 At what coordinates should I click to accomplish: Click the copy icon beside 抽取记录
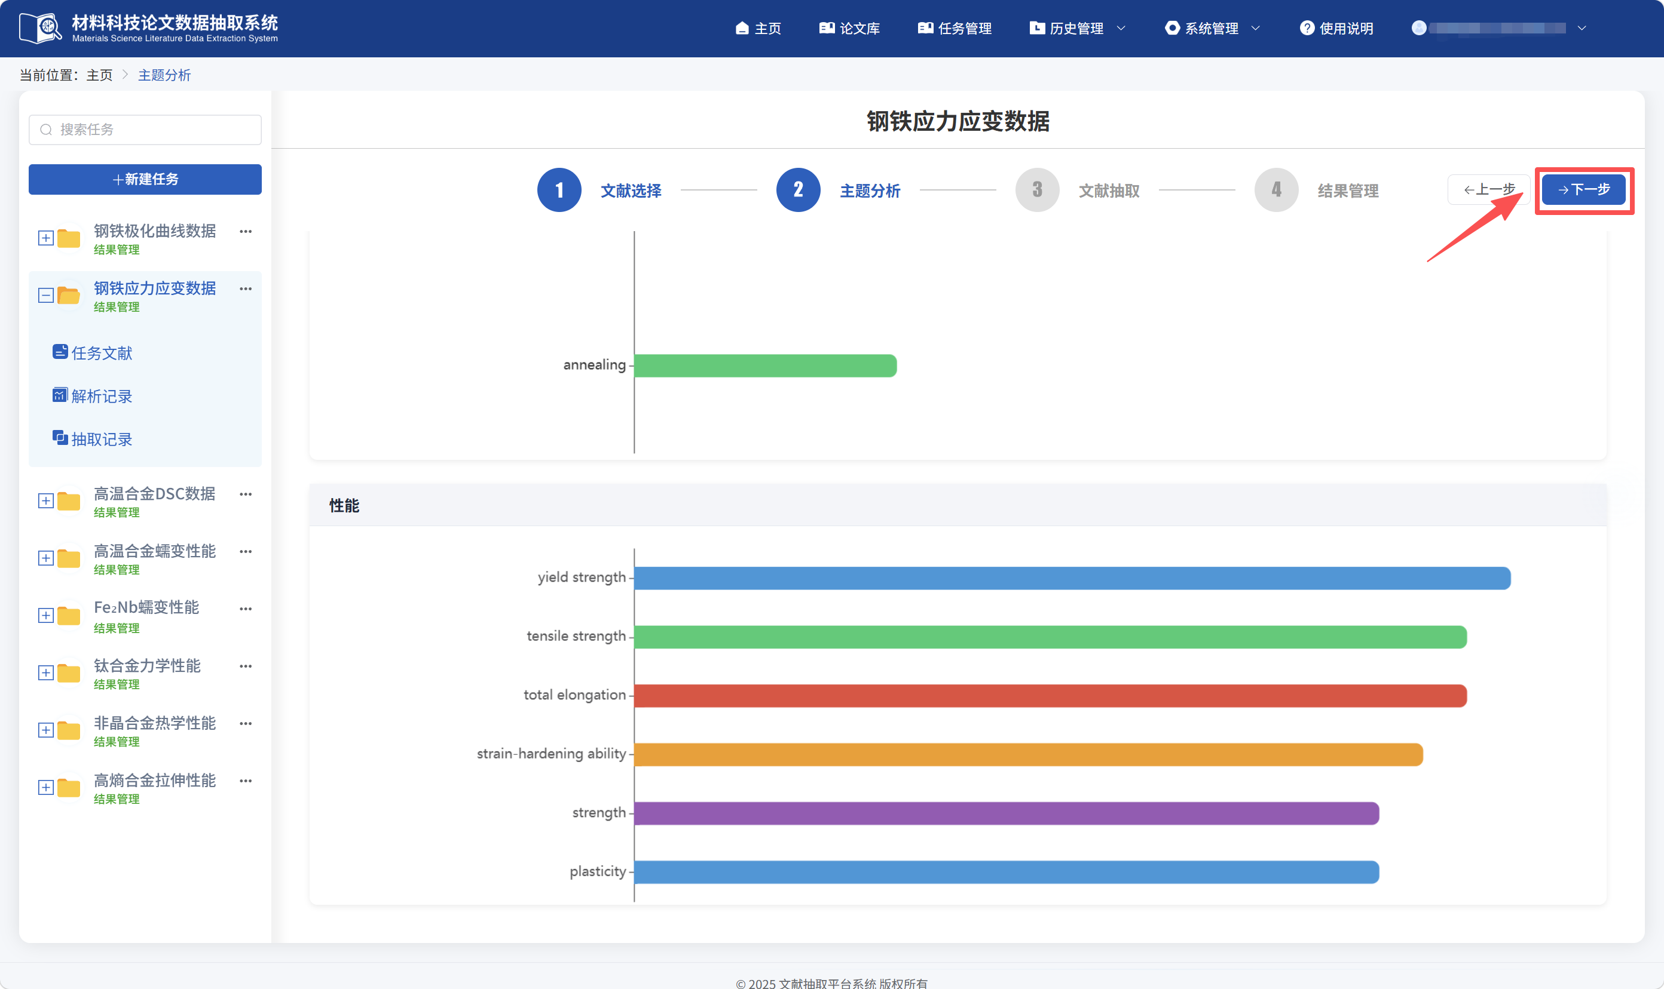click(x=60, y=437)
